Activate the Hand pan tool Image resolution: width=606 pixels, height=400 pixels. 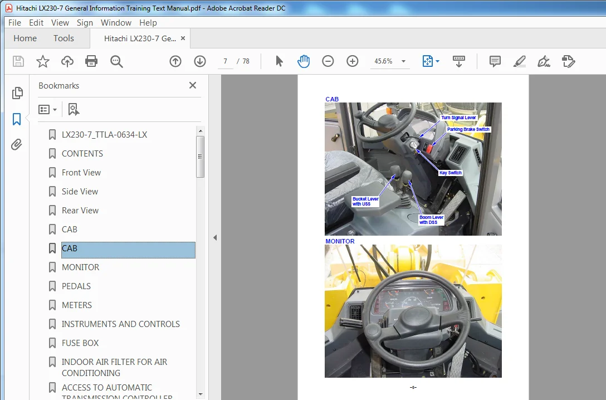click(304, 61)
